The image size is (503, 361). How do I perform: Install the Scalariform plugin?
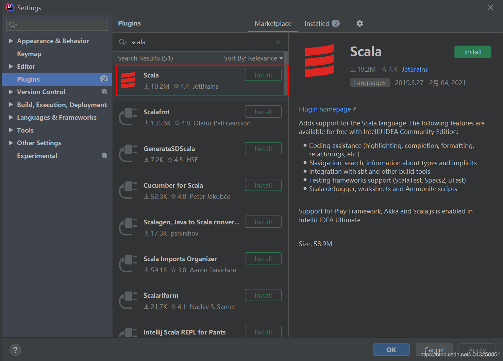point(263,295)
